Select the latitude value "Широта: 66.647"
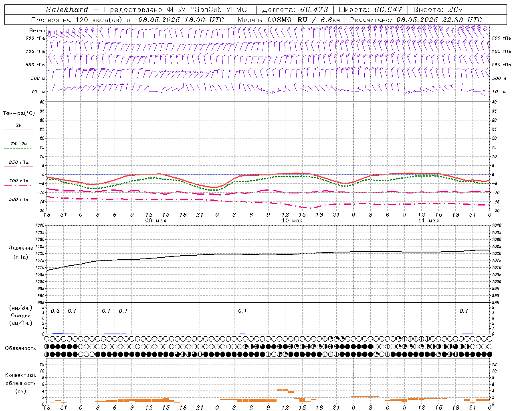This screenshot has width=513, height=411. 370,10
